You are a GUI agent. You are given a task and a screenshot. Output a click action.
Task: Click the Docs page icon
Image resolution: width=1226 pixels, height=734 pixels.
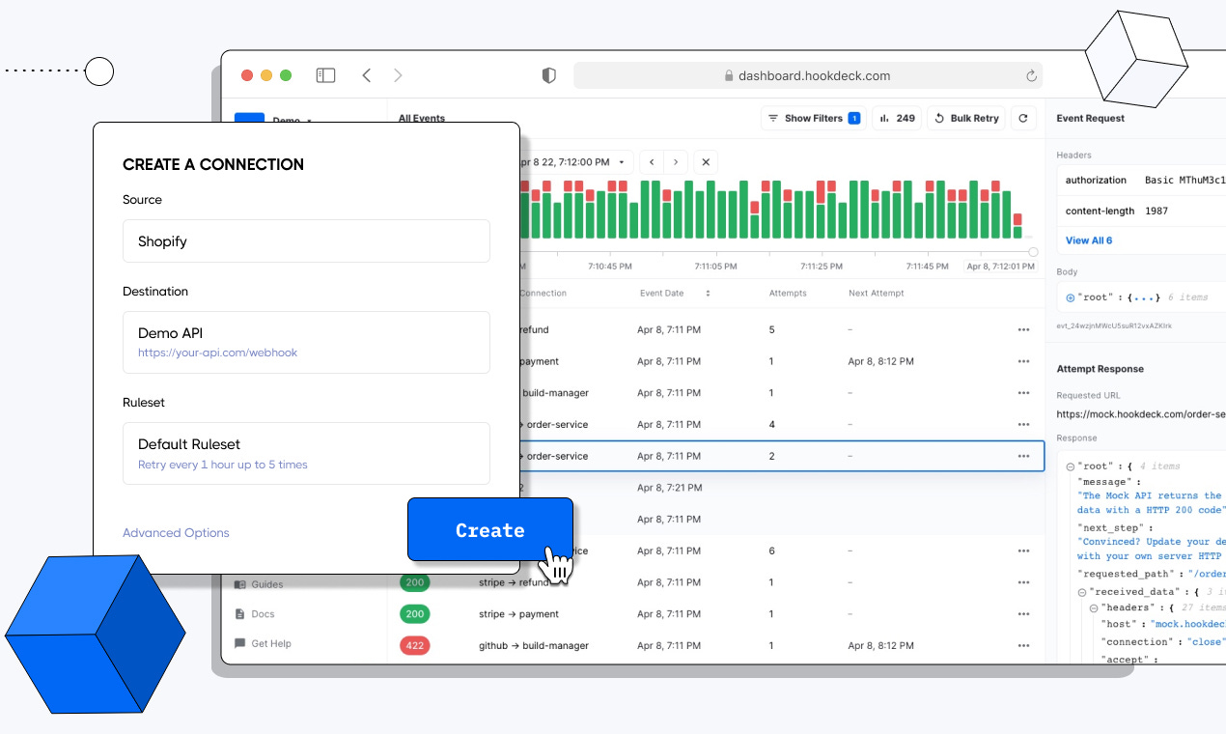240,614
